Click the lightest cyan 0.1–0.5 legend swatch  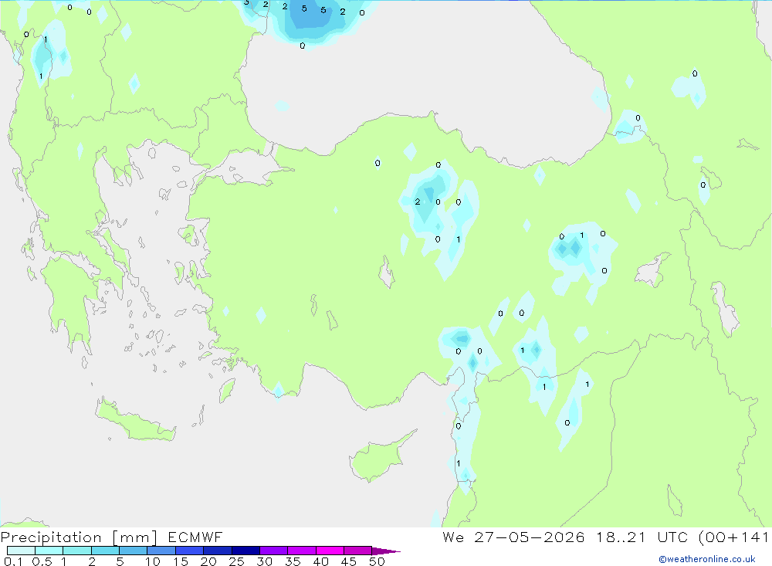click(21, 551)
